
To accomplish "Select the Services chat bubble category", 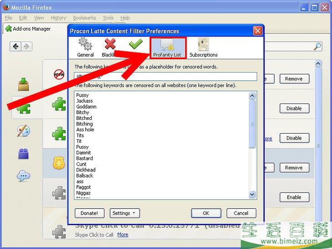I will 23,176.
